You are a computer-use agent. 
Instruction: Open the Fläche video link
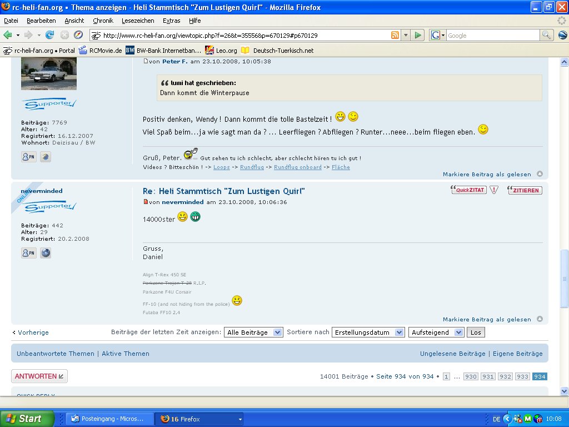click(341, 167)
